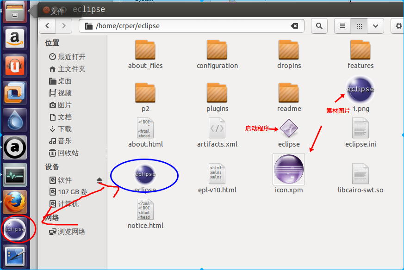Screen dimensions: 404x270
Task: Open 下载 downloads in sidebar
Action: tap(61, 129)
